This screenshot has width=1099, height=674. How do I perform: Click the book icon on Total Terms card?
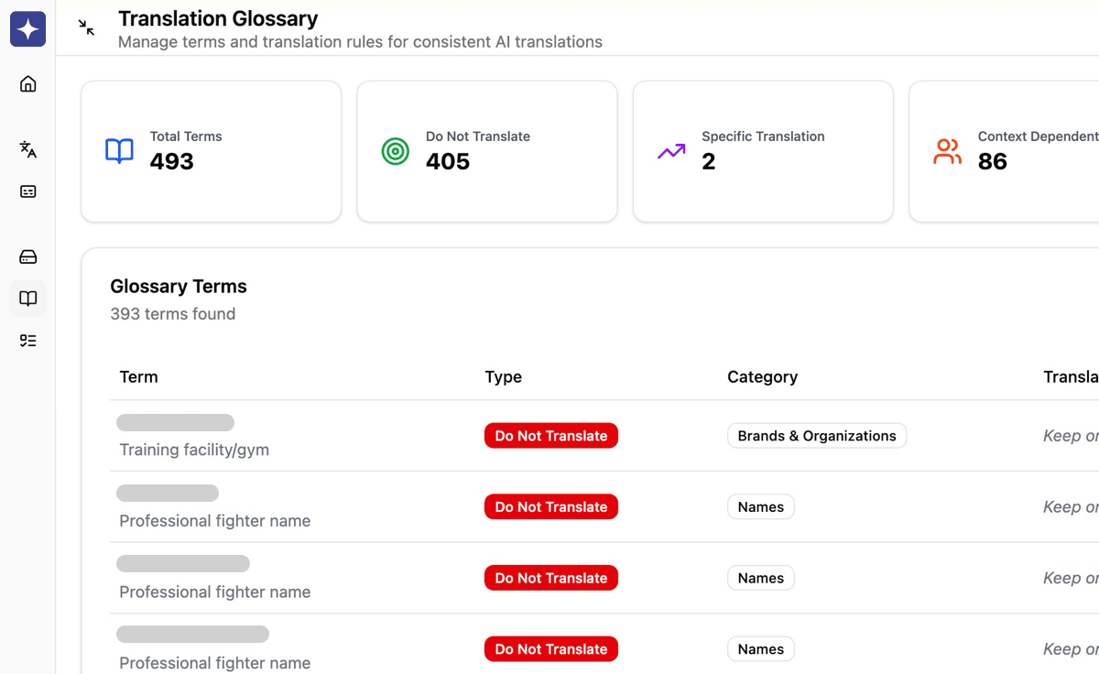point(119,152)
